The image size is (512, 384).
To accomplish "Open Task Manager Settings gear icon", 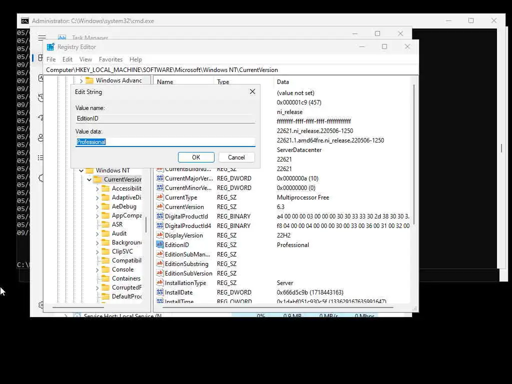I will tap(41, 305).
